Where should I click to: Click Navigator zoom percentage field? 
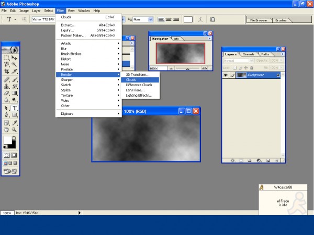[158, 68]
